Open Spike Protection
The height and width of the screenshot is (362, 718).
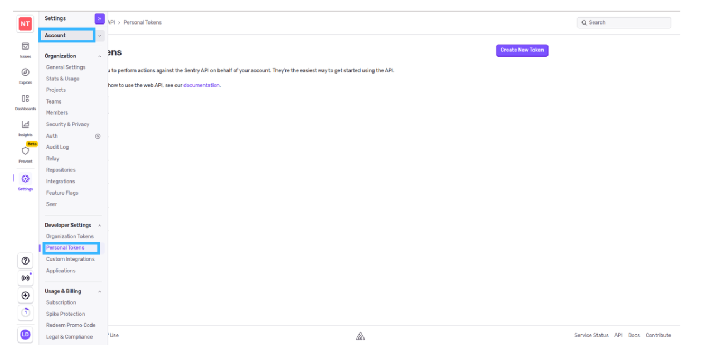click(x=65, y=314)
